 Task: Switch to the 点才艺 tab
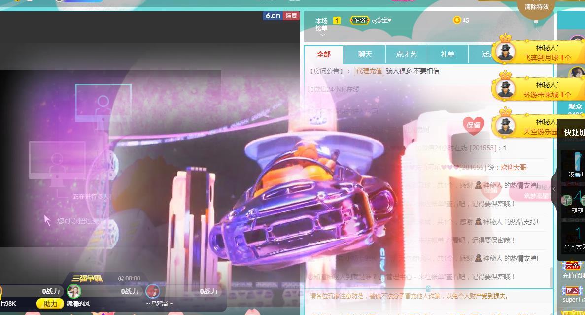tap(406, 55)
